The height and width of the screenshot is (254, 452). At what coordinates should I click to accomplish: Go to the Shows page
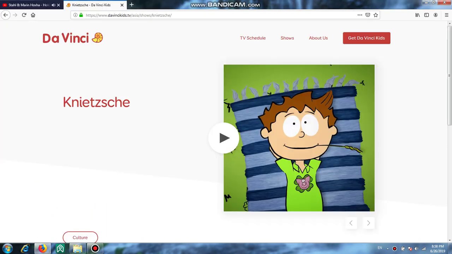point(287,38)
